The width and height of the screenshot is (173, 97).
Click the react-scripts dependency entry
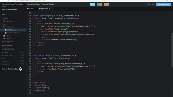(x=13, y=64)
